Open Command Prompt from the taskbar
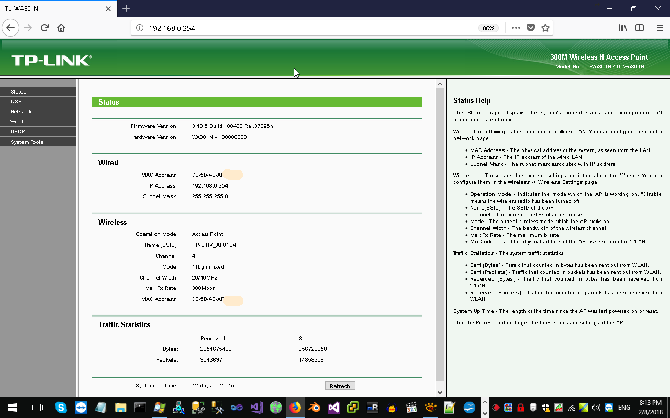Image resolution: width=670 pixels, height=418 pixels. point(140,407)
